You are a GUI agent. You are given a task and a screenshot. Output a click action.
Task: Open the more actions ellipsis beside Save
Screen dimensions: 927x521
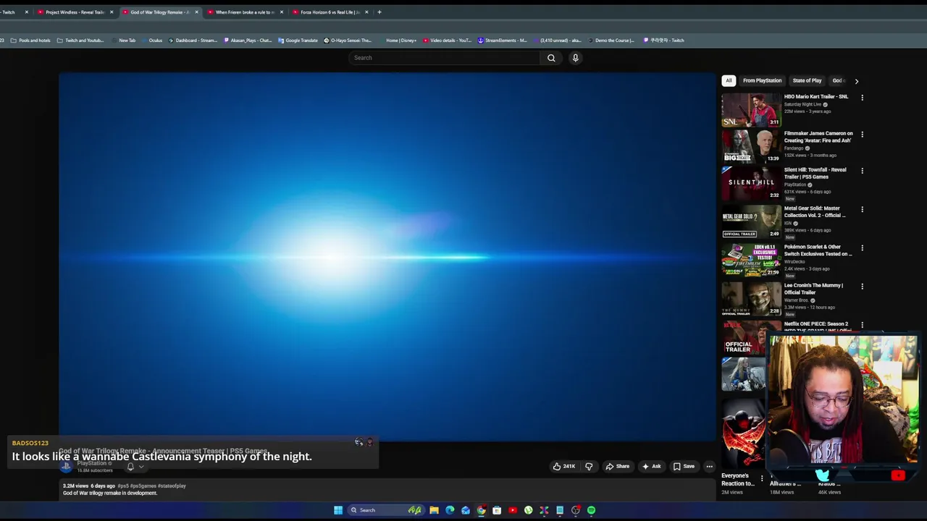(x=710, y=466)
